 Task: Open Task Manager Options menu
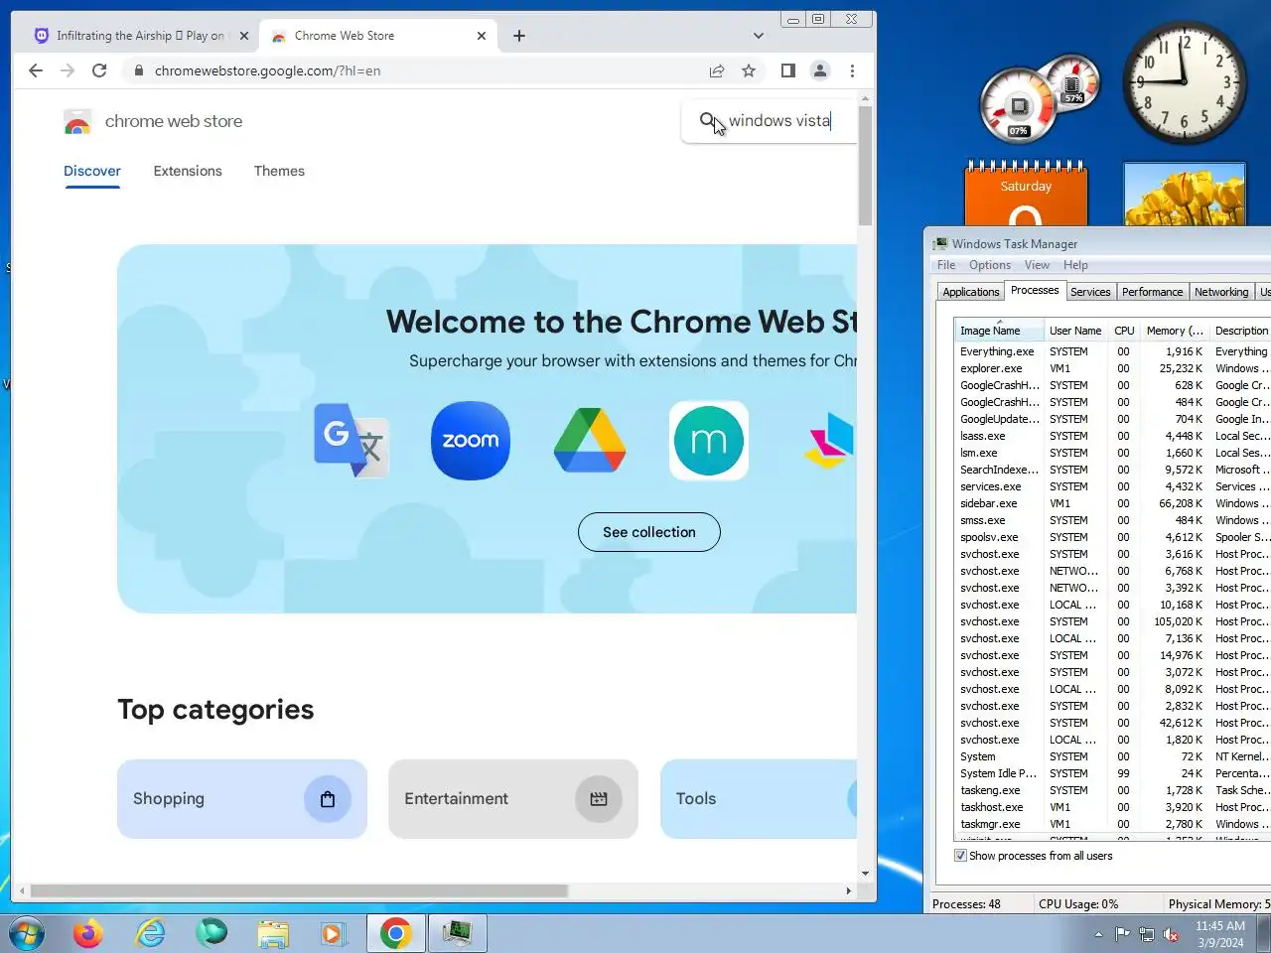point(990,265)
